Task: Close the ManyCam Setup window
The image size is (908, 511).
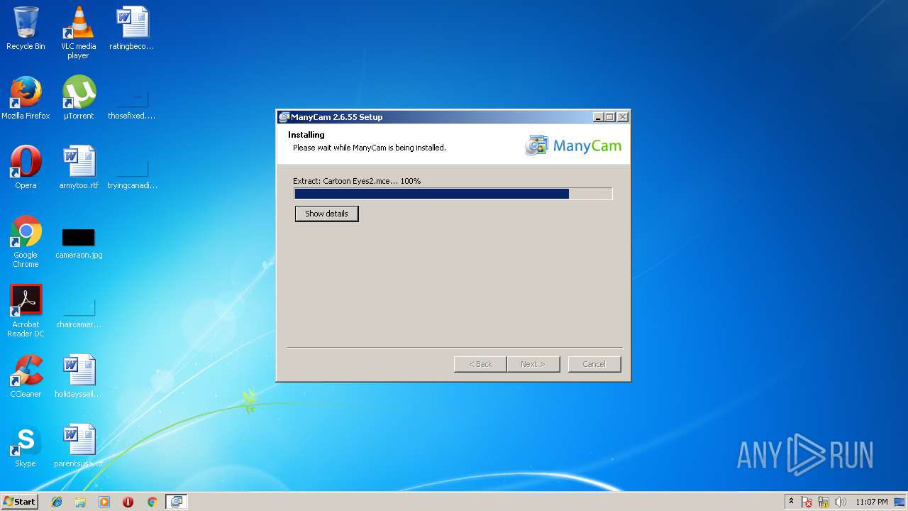Action: tap(622, 117)
